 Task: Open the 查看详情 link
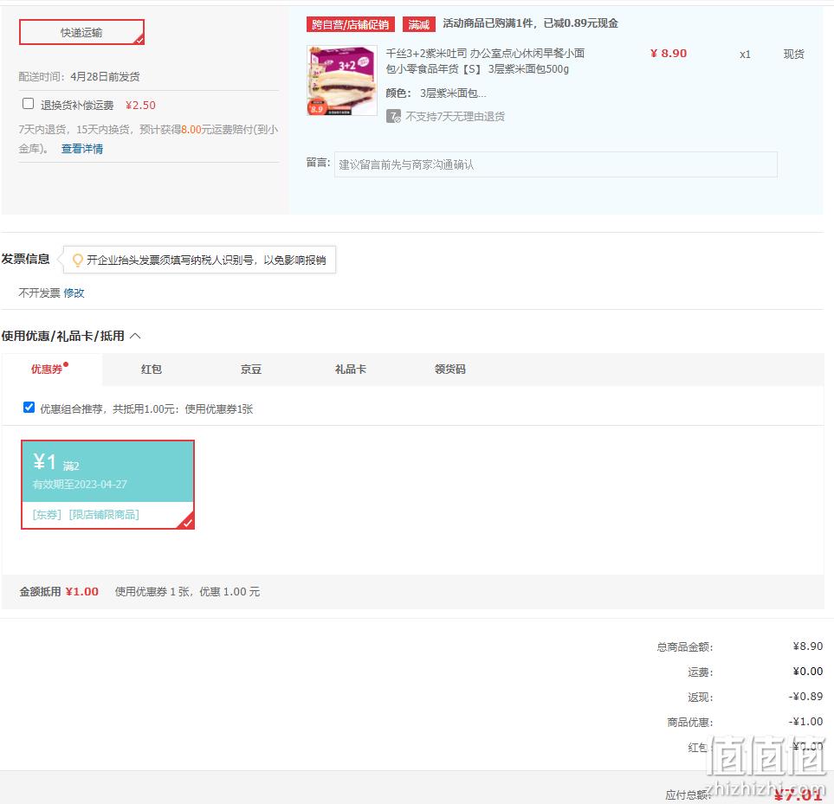coord(82,149)
